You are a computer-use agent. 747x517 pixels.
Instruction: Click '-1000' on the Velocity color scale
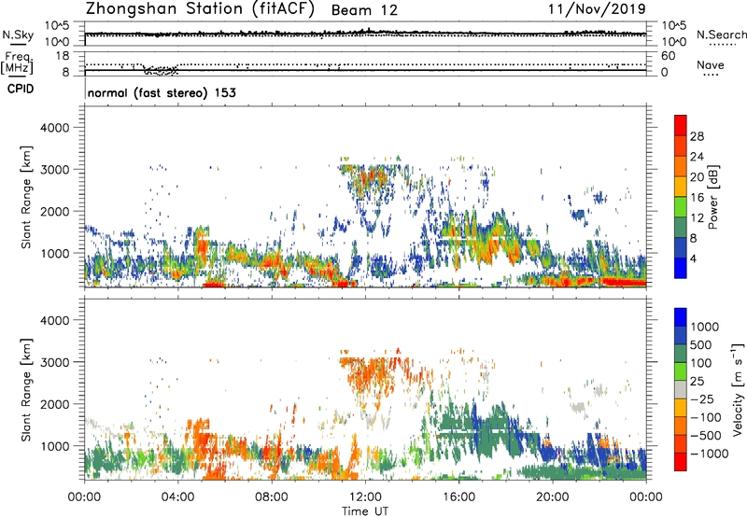710,454
